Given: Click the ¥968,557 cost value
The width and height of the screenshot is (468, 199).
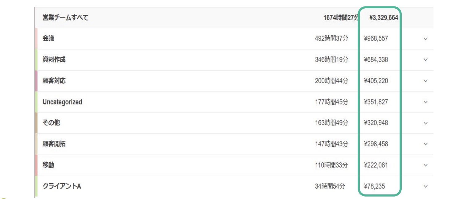Looking at the screenshot, I should click(x=376, y=39).
